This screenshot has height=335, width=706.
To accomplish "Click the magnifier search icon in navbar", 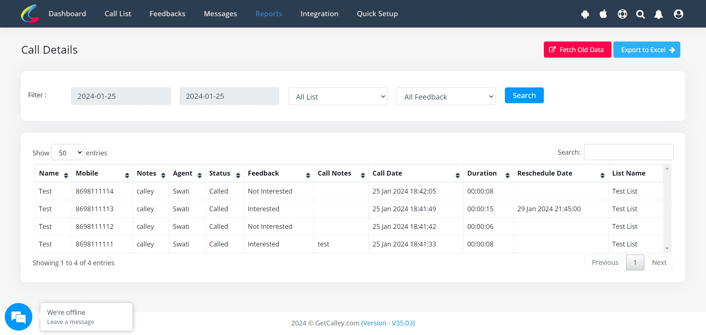I will coord(641,14).
